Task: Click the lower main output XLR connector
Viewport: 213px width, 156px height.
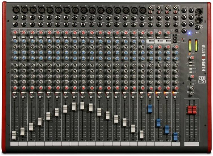Action: click(x=199, y=20)
